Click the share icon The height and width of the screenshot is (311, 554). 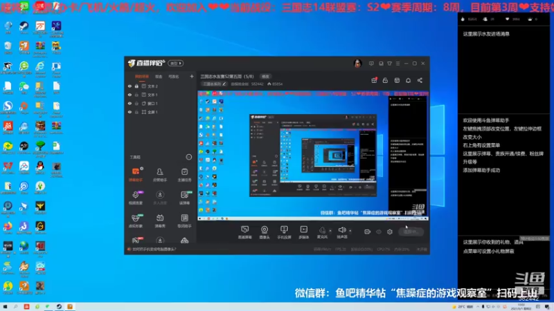[x=420, y=80]
